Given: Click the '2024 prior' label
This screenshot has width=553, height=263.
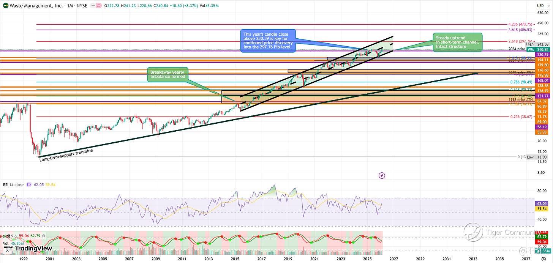Looking at the screenshot, I should (x=517, y=49).
